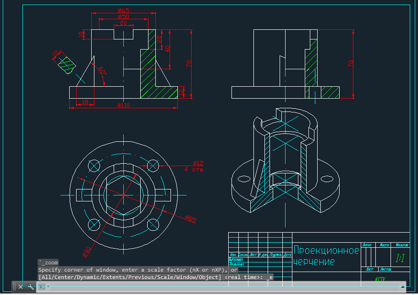The width and height of the screenshot is (418, 295).
Task: Select the 'черчение' title block text
Action: click(314, 262)
